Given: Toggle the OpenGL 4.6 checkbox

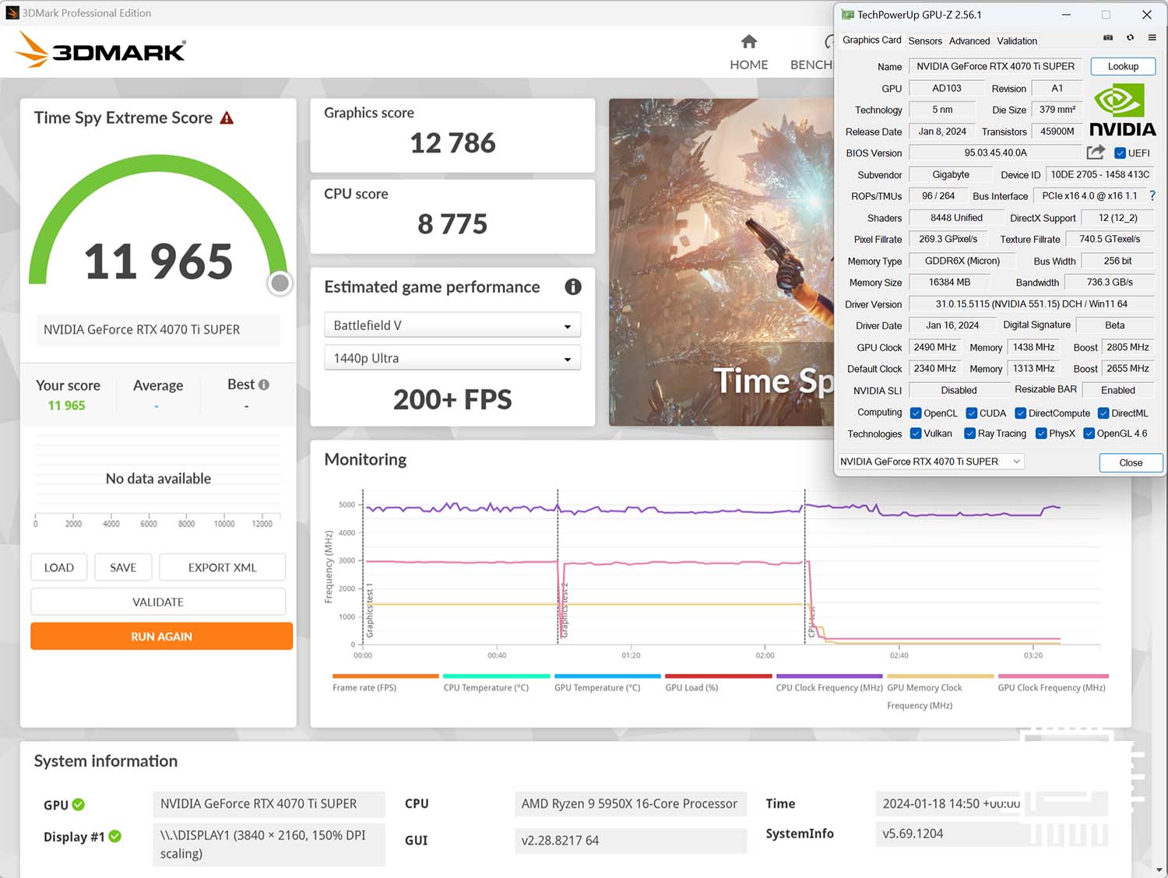Looking at the screenshot, I should 1089,434.
